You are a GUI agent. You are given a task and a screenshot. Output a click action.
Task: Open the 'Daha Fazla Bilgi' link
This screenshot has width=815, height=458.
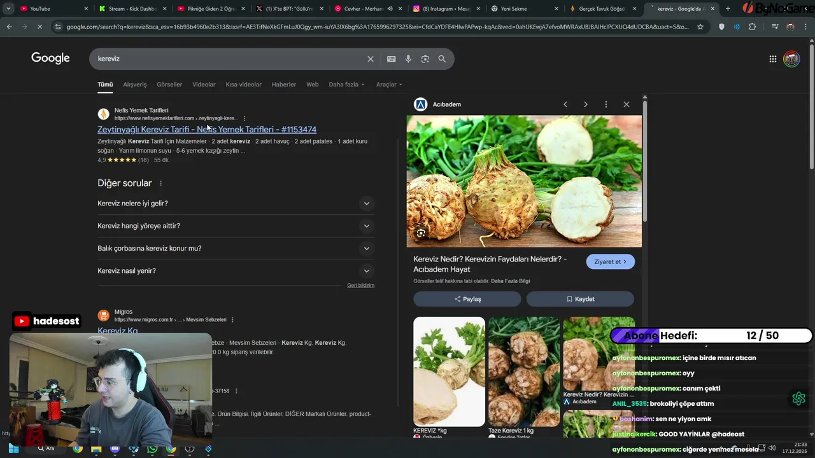click(510, 281)
